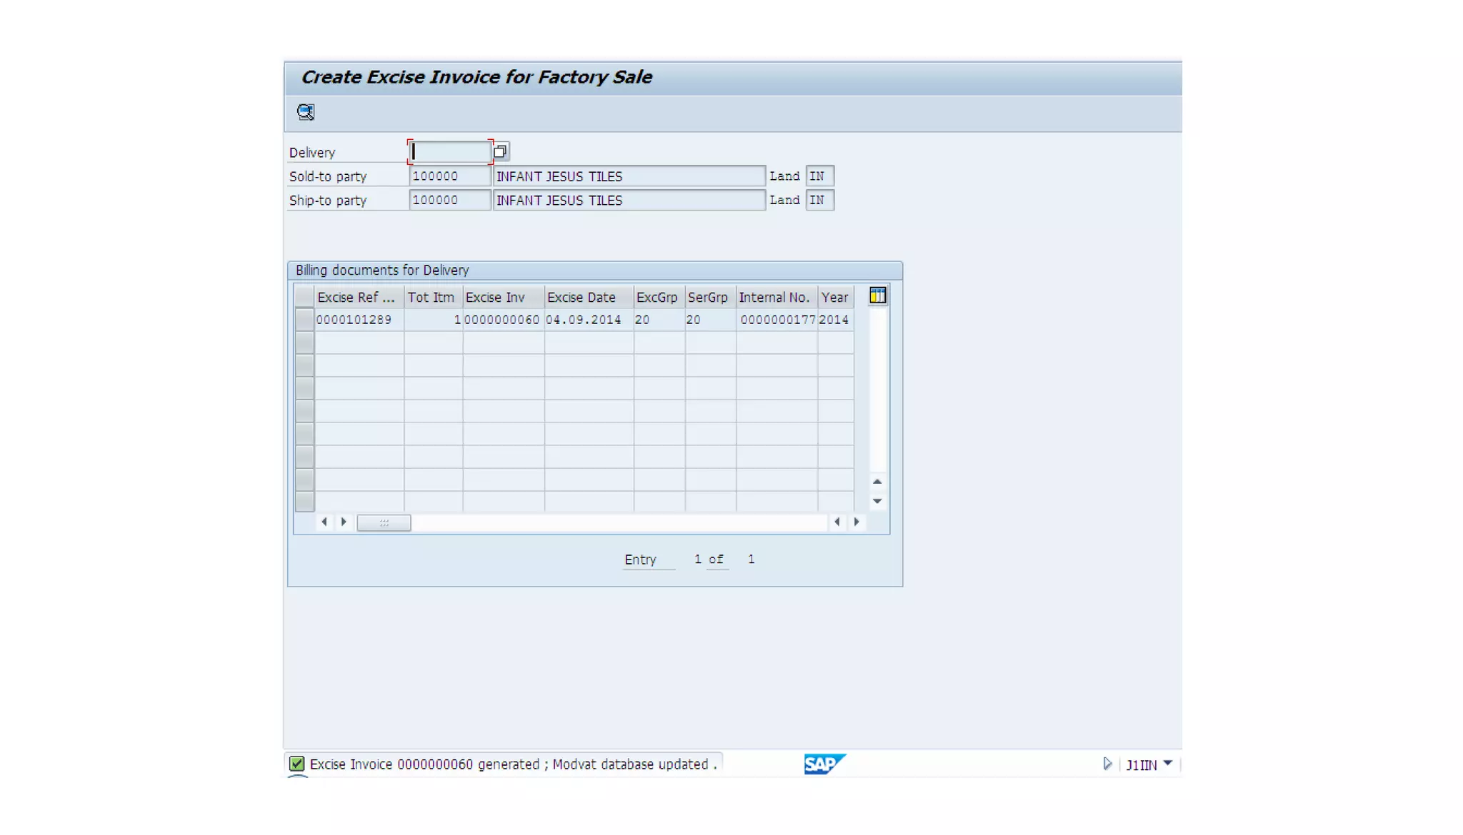Click the horizontal scrollbar thumb

(x=384, y=522)
